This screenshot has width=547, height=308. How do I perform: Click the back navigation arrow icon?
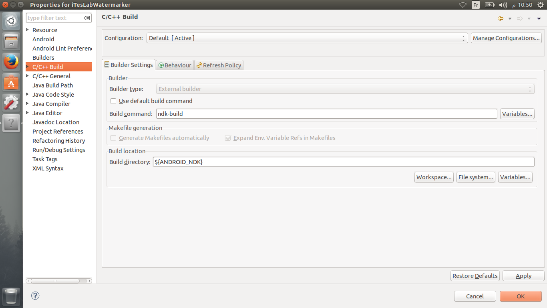pos(500,18)
